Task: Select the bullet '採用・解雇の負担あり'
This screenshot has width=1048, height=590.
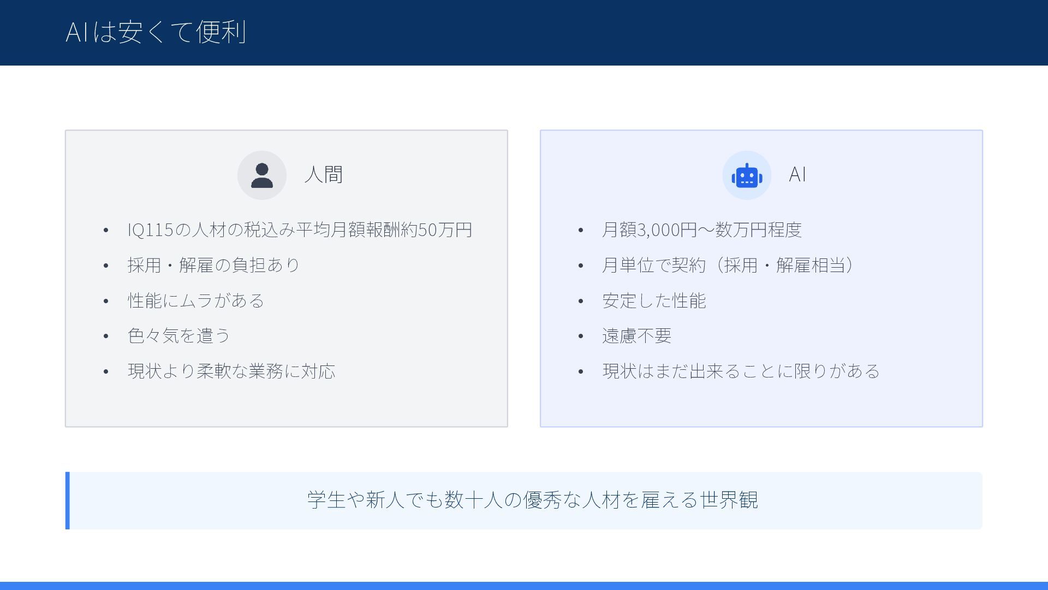Action: point(213,265)
